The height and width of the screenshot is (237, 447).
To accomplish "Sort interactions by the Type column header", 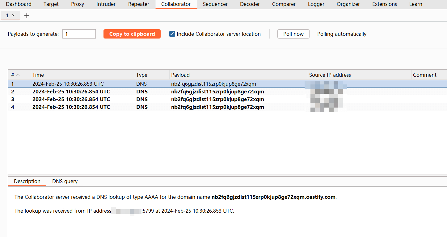I will 152,75.
